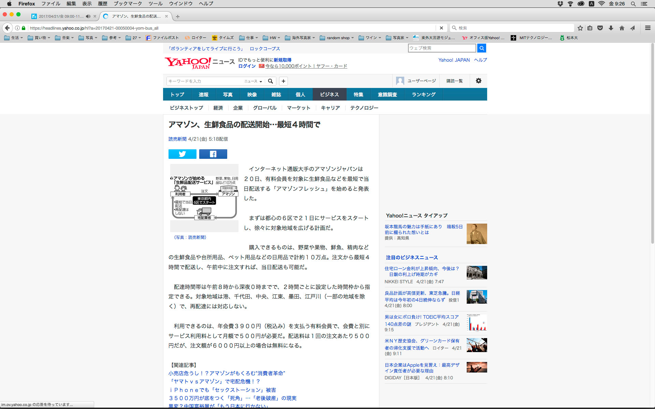Open Firefox downloads arrow icon

(611, 28)
